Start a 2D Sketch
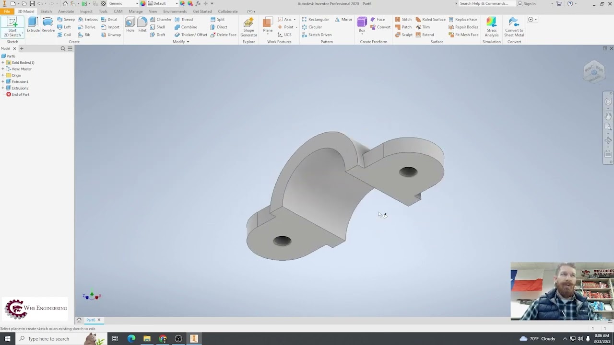Image resolution: width=614 pixels, height=345 pixels. (x=12, y=27)
